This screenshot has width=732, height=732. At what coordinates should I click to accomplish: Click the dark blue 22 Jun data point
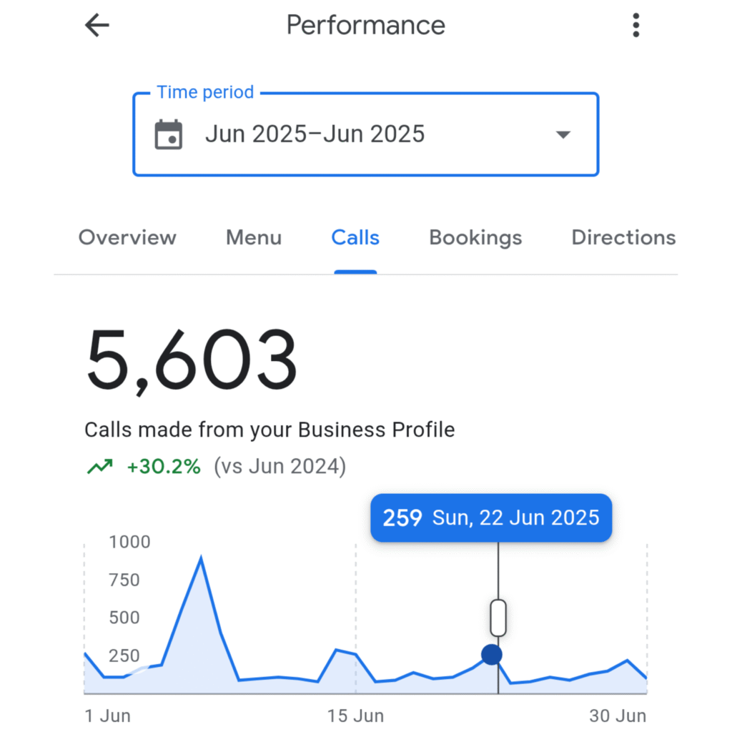pyautogui.click(x=491, y=654)
